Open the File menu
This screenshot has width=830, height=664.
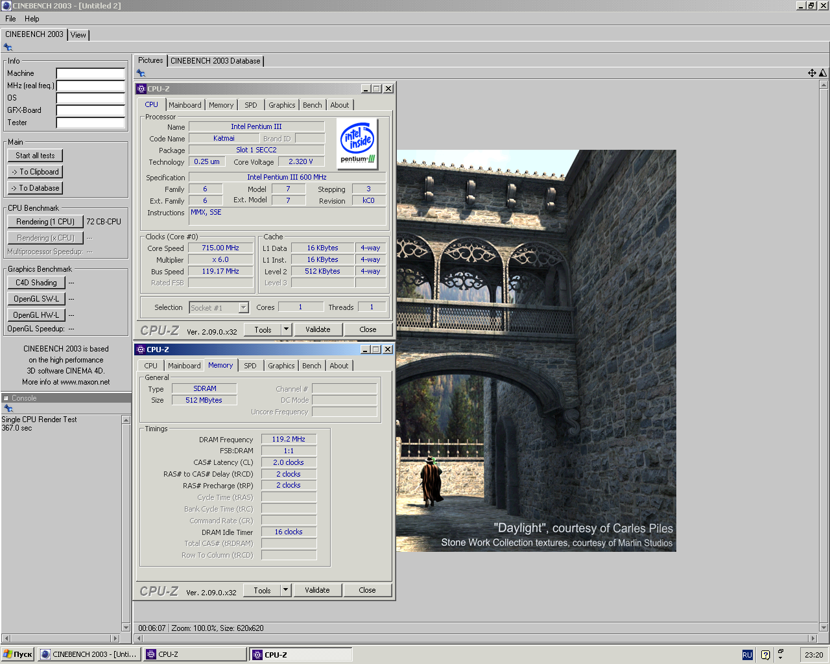pyautogui.click(x=10, y=19)
